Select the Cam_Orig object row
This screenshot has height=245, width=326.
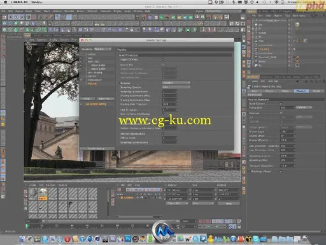(264, 49)
